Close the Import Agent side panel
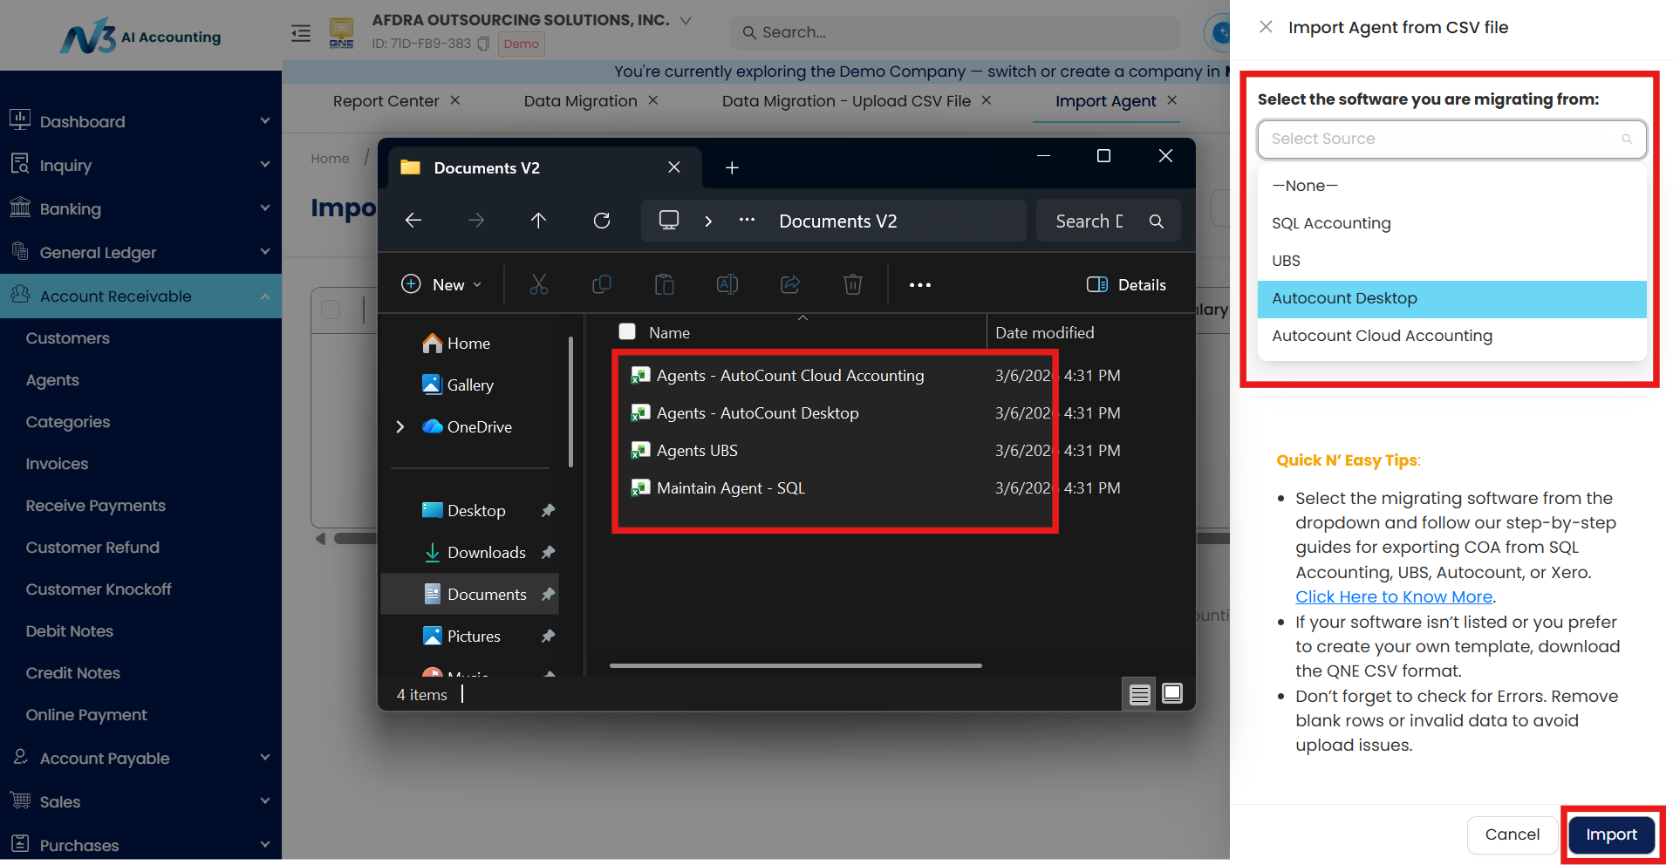1673x865 pixels. coord(1266,27)
